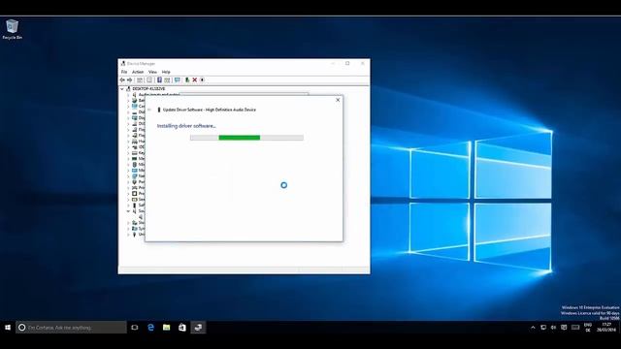Click the Back arrow in Device Manager toolbar
621x349 pixels.
click(122, 79)
